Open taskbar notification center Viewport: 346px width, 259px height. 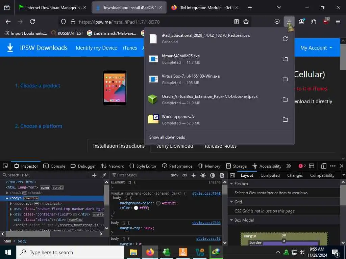[335, 252]
